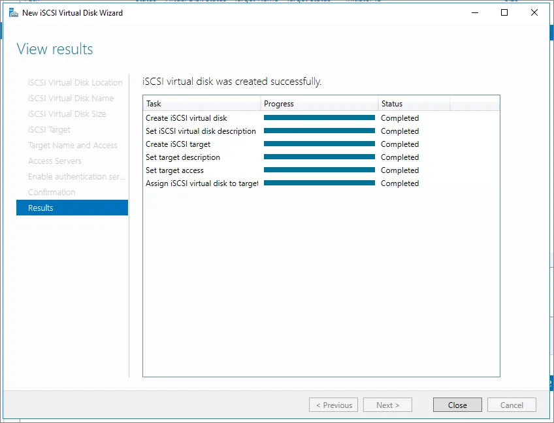554x423 pixels.
Task: Sort by the Task column header
Action: coord(201,104)
